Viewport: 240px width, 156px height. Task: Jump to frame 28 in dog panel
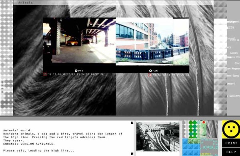click(x=102, y=74)
